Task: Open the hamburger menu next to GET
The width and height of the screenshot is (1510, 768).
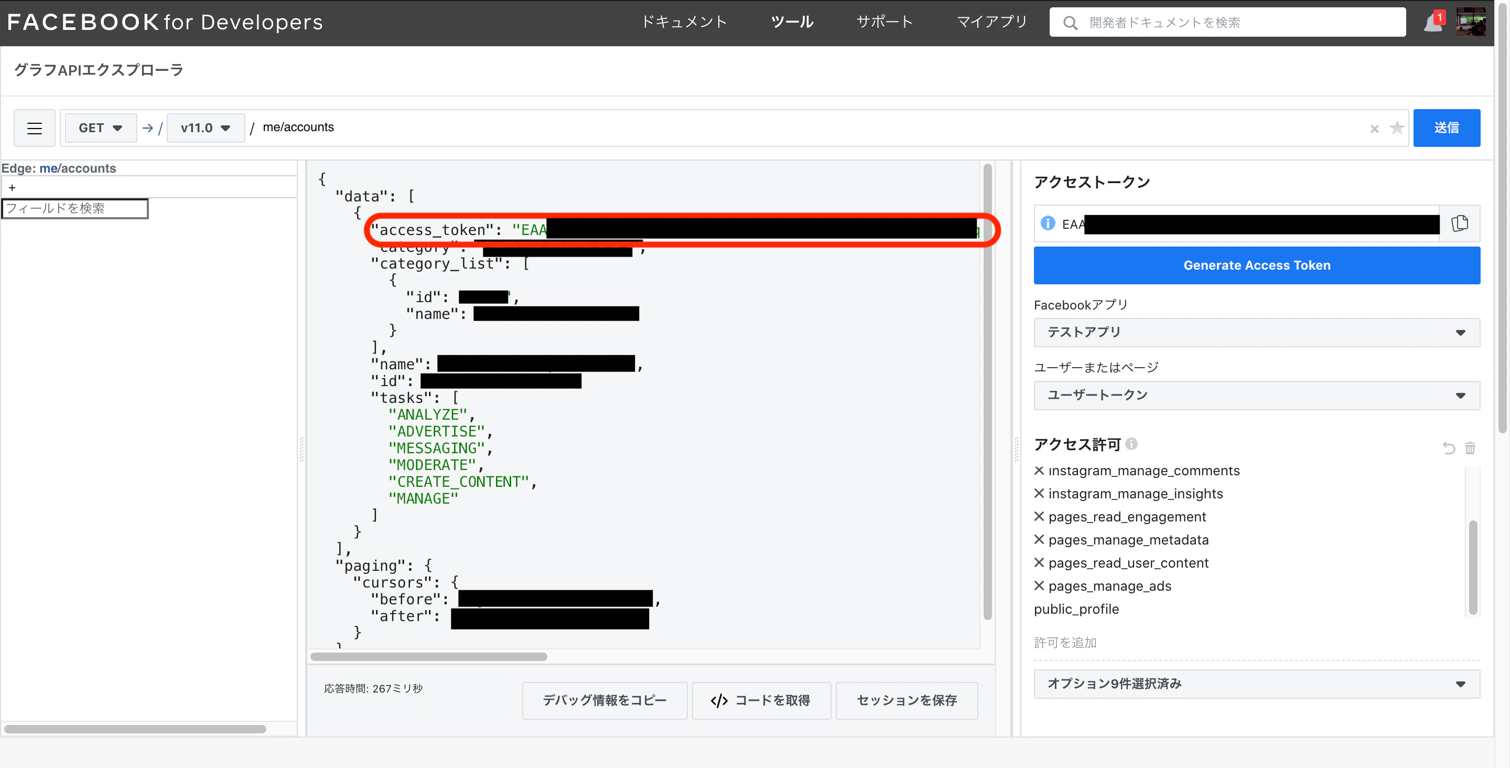Action: click(x=35, y=128)
